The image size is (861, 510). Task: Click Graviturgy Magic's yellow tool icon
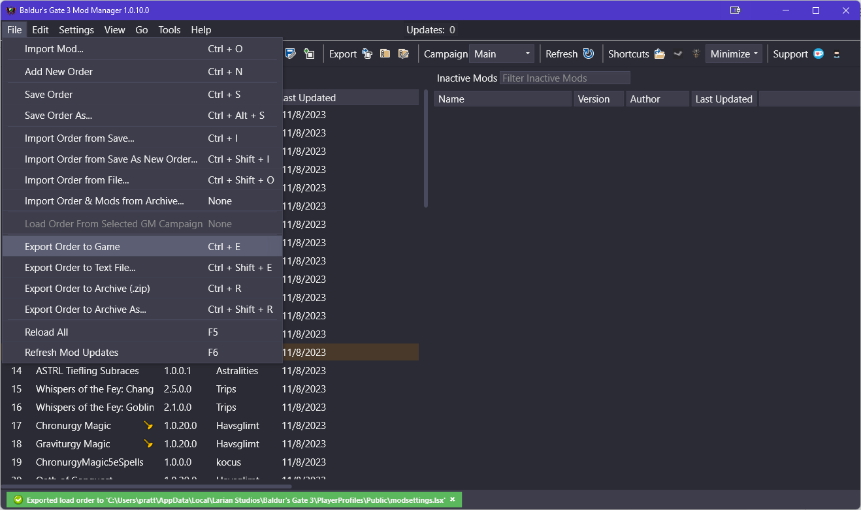pyautogui.click(x=149, y=444)
